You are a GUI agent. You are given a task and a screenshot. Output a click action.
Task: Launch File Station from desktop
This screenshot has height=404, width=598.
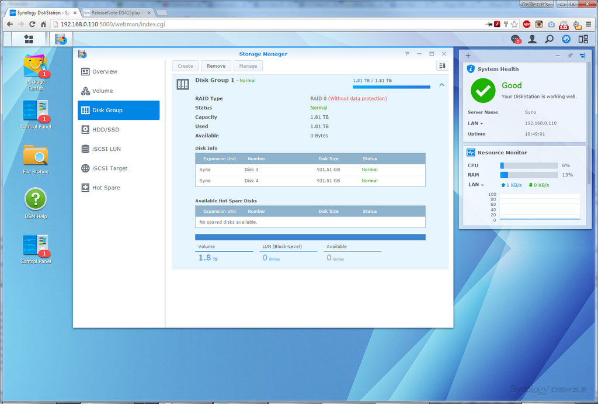(x=36, y=159)
